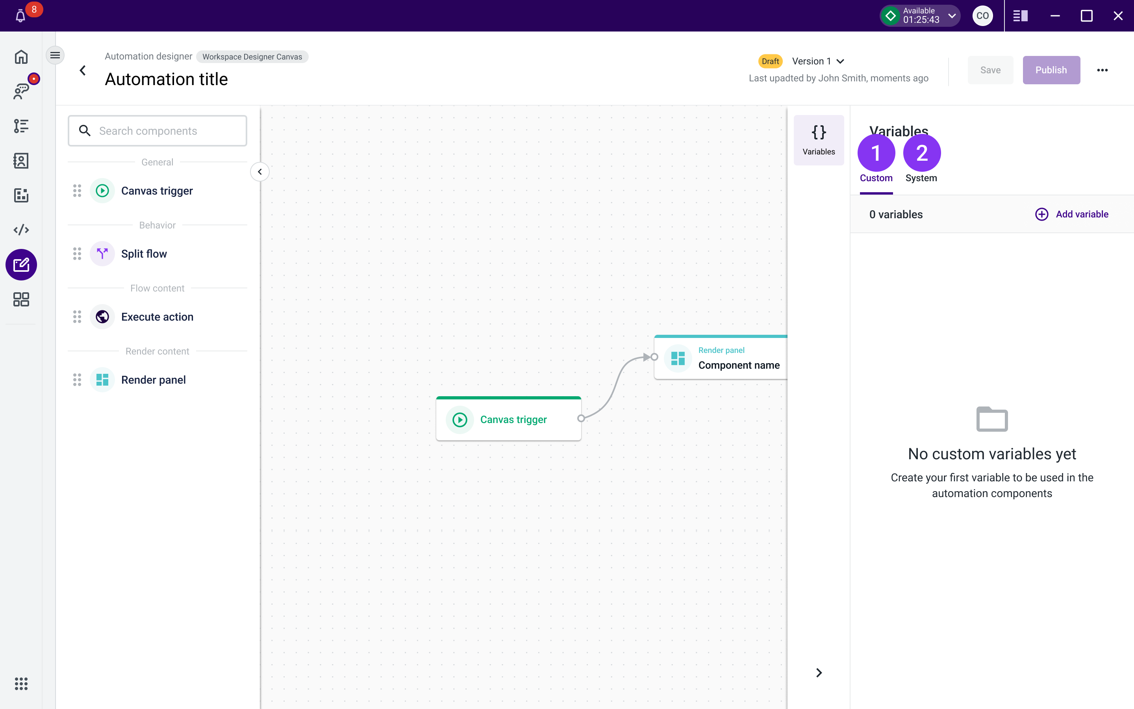The width and height of the screenshot is (1134, 709).
Task: Switch to the Custom variables tab
Action: point(876,178)
